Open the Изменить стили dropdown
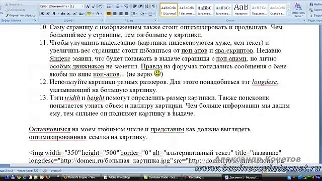 298,10
